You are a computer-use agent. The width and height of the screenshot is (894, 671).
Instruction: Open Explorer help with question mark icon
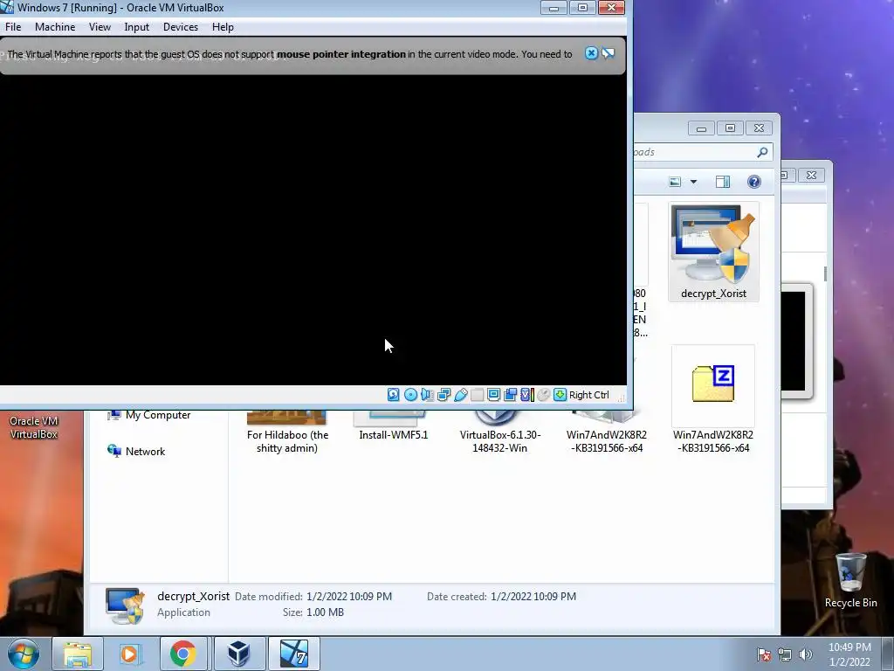753,182
